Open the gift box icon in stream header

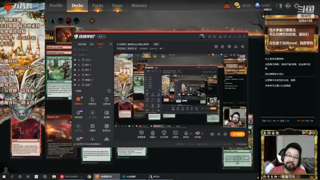(x=216, y=46)
